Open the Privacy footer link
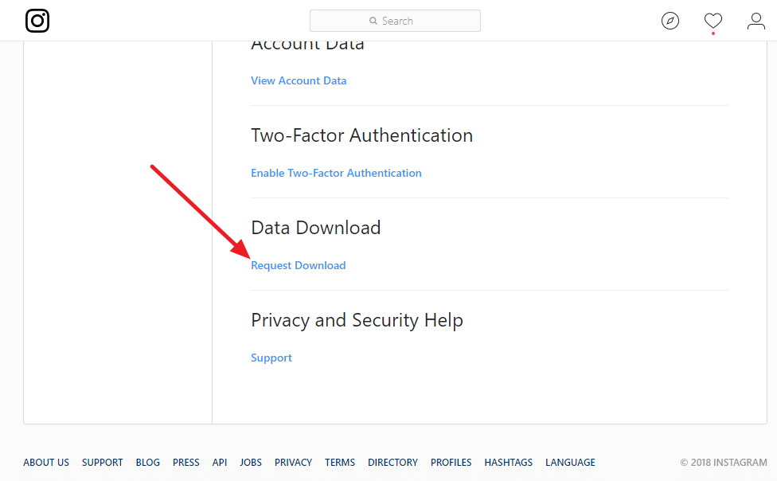777x481 pixels. 293,462
